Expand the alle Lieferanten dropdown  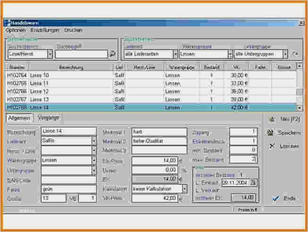point(175,54)
